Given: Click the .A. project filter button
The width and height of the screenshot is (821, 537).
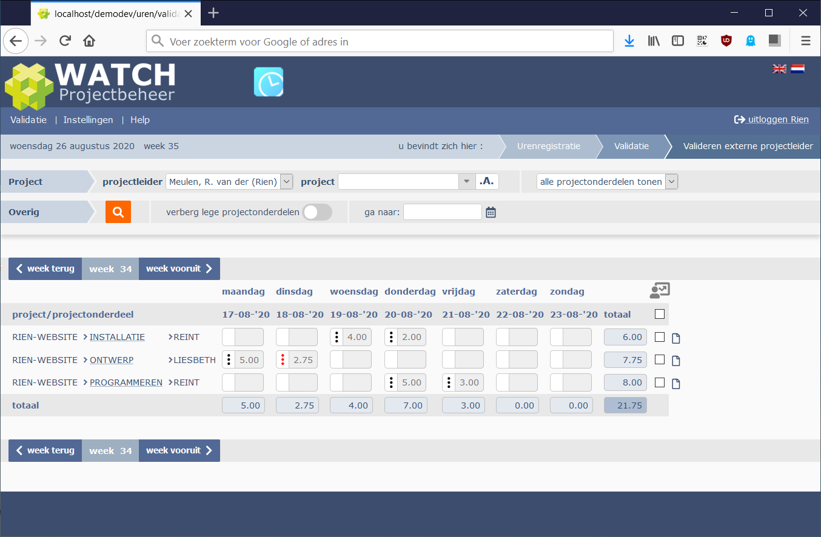Looking at the screenshot, I should coord(487,182).
